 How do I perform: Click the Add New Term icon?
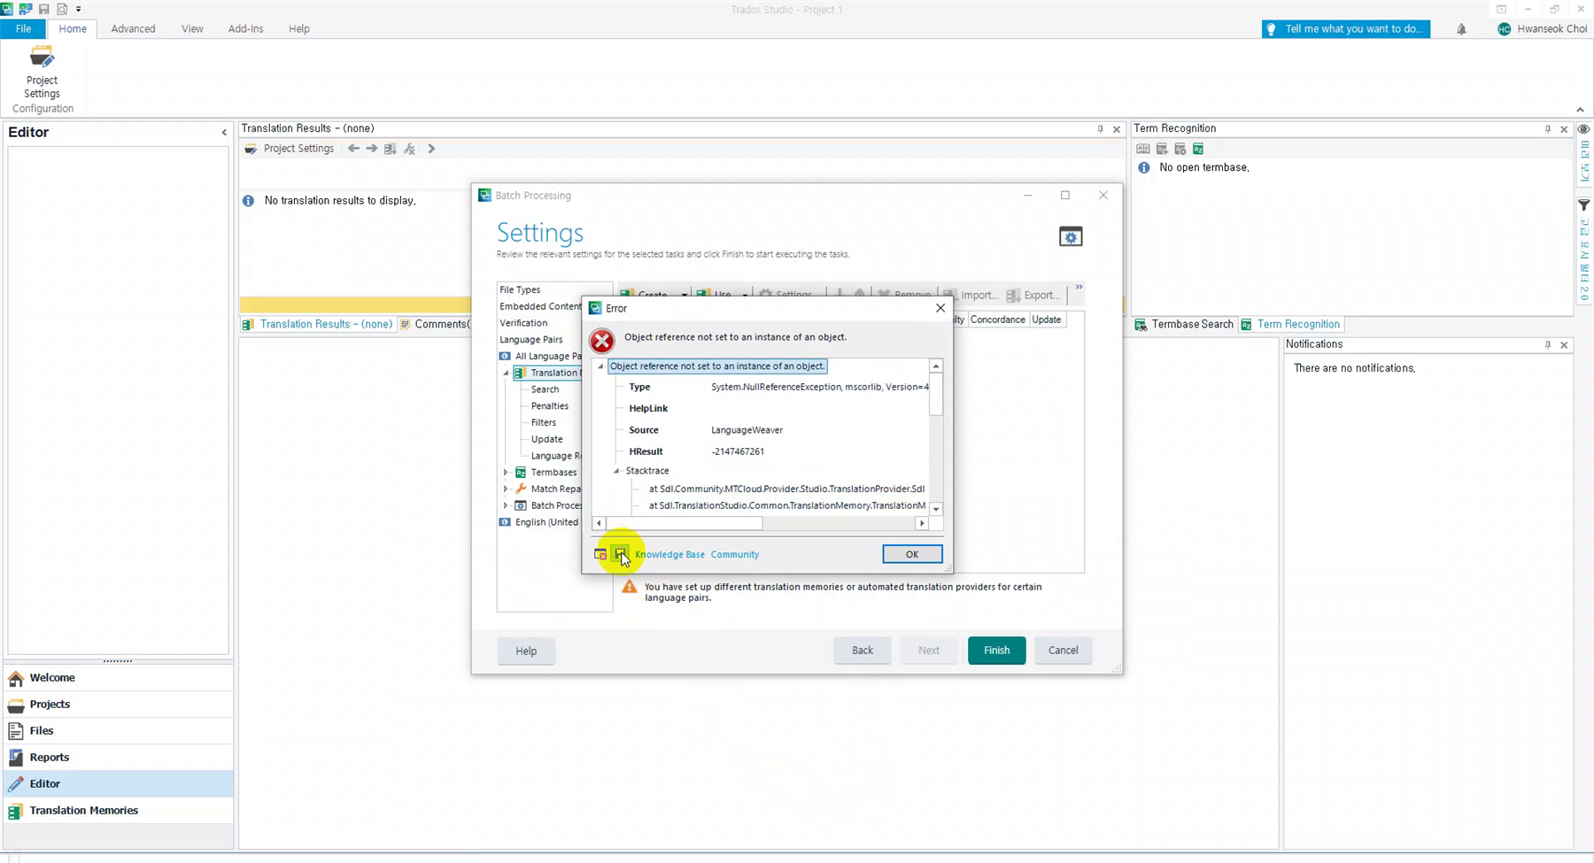1162,148
